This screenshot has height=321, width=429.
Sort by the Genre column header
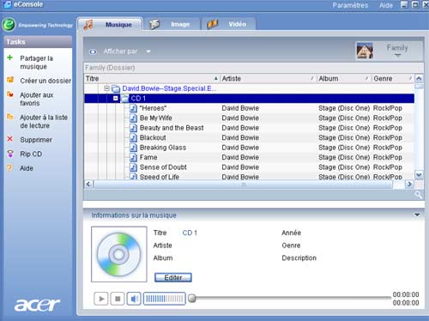pos(393,78)
